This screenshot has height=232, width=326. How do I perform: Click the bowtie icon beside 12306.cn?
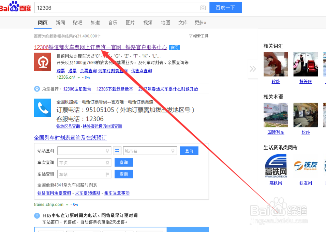pyautogui.click(x=87, y=77)
